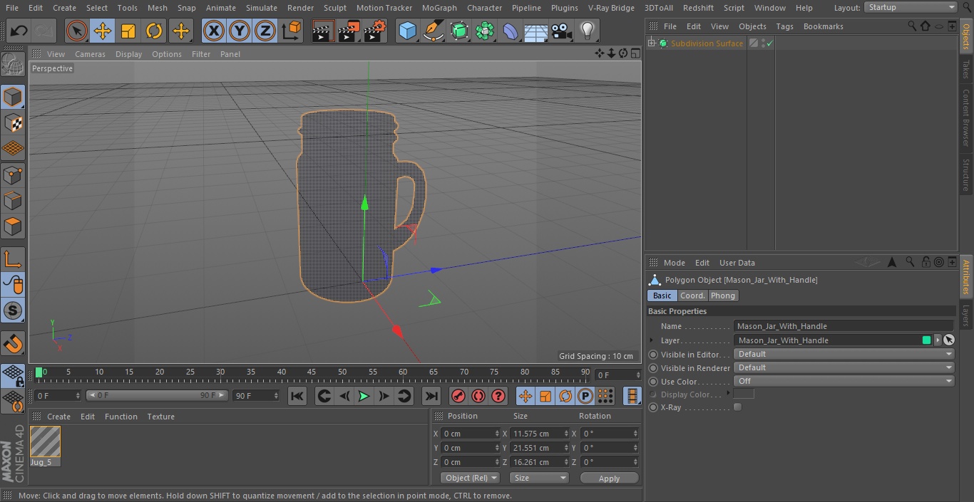
Task: Add a Camera object
Action: (x=562, y=31)
